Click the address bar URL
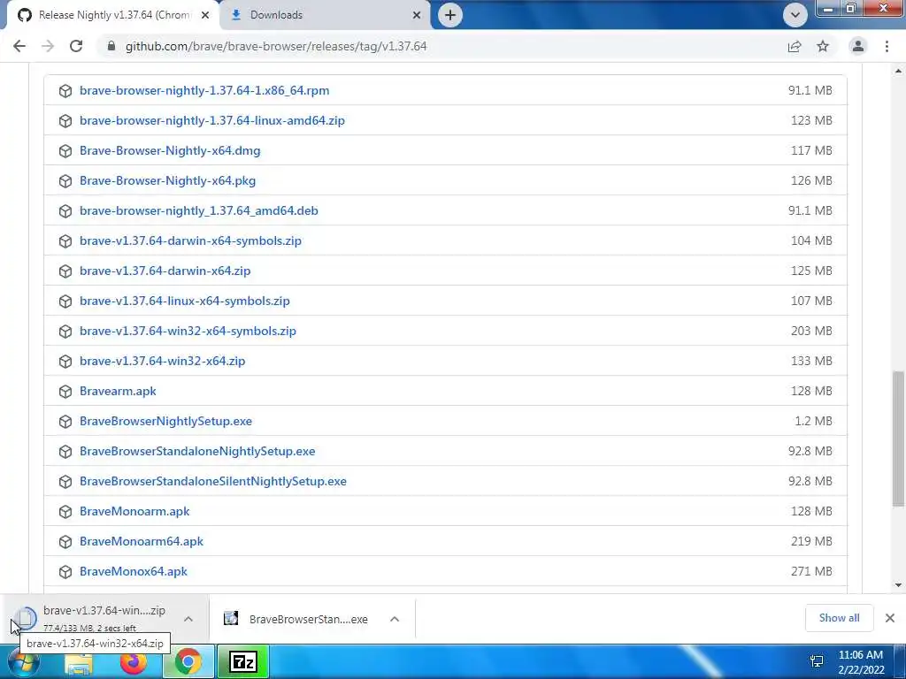906x679 pixels. tap(276, 46)
